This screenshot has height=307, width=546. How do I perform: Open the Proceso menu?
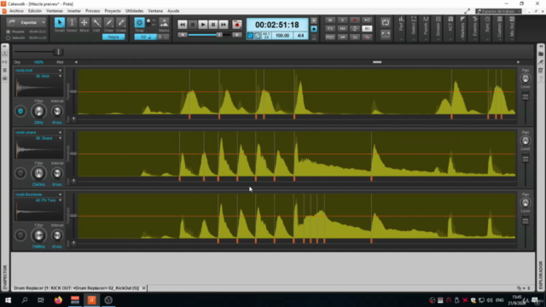pyautogui.click(x=93, y=11)
